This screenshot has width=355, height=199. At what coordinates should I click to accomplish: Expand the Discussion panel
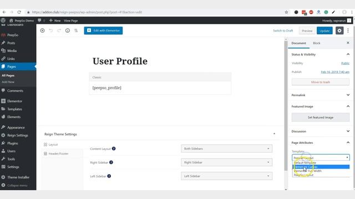coord(348,131)
